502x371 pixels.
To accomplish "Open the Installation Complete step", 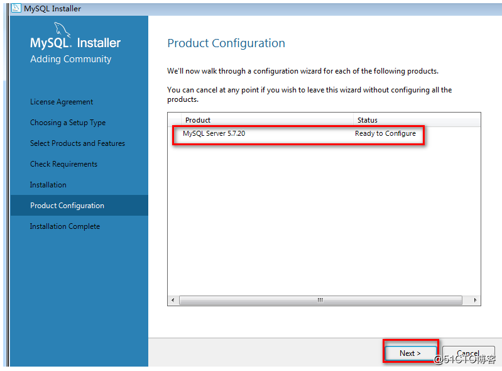I will click(65, 226).
